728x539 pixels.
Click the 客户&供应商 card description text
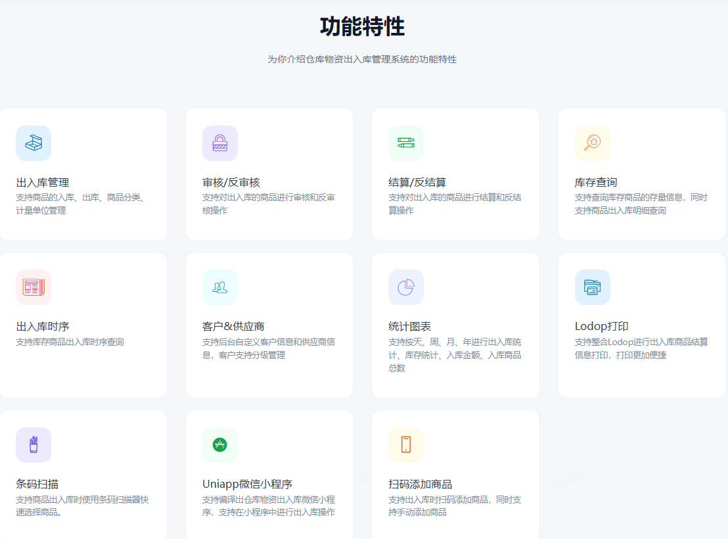coord(269,348)
